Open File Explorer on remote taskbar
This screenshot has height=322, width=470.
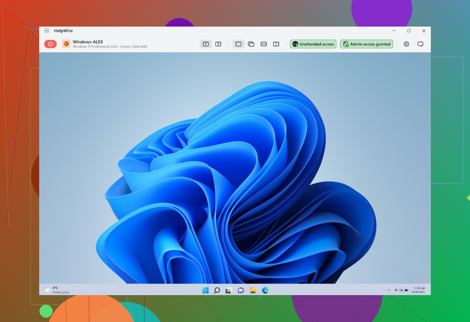253,290
